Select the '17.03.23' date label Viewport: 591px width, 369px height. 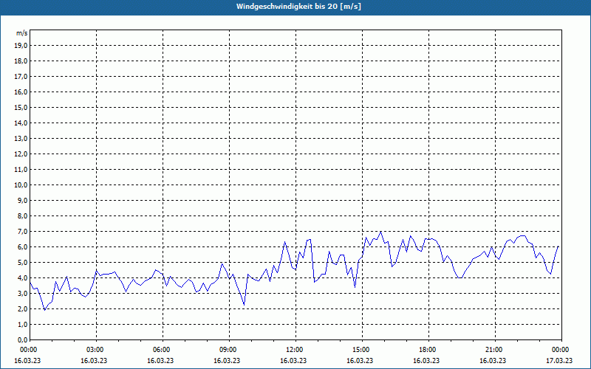pos(559,361)
